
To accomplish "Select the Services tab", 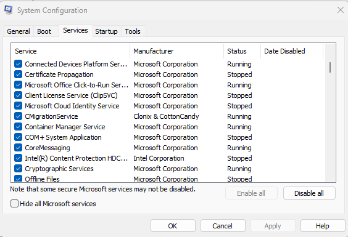I will click(x=75, y=30).
